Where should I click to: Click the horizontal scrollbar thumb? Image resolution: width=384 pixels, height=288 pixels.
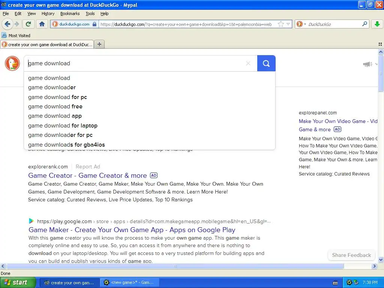[175, 266]
